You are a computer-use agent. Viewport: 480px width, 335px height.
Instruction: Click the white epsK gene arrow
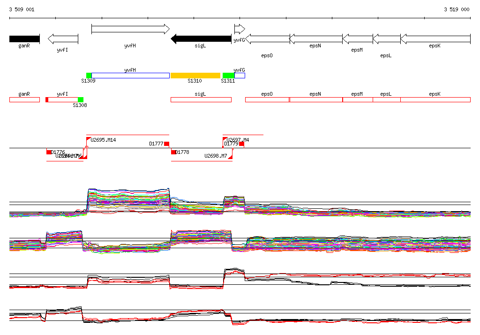[435, 39]
